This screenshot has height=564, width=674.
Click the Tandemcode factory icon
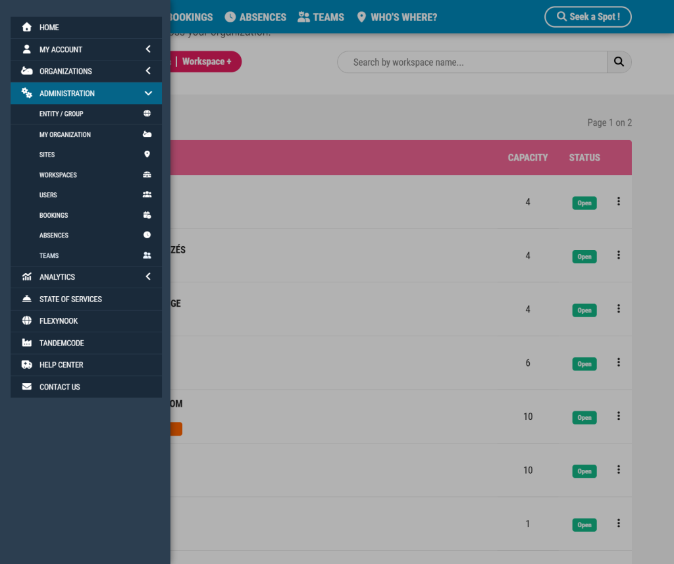point(26,343)
